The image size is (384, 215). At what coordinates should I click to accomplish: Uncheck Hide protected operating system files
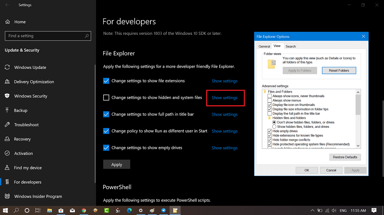pyautogui.click(x=270, y=144)
